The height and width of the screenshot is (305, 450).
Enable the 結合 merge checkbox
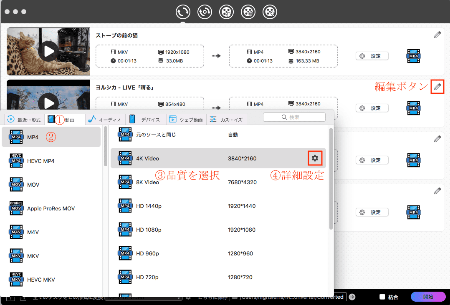point(382,297)
